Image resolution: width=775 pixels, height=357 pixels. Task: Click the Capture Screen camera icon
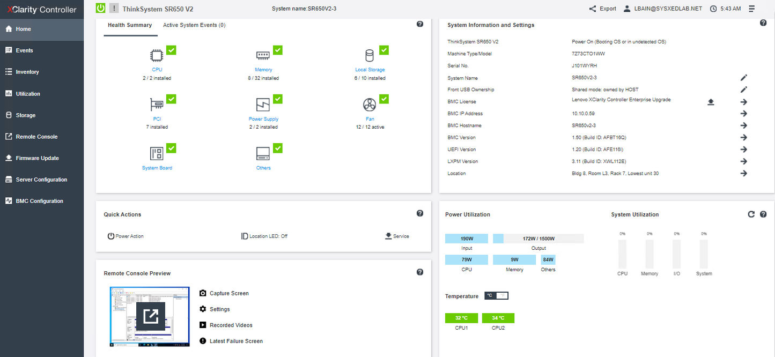(203, 293)
